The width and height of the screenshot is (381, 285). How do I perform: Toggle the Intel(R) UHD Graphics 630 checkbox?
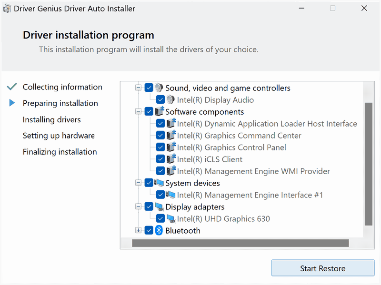(160, 218)
